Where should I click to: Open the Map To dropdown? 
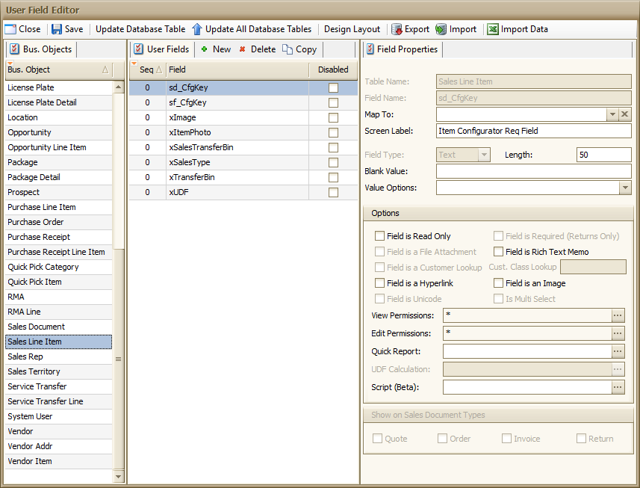[612, 114]
